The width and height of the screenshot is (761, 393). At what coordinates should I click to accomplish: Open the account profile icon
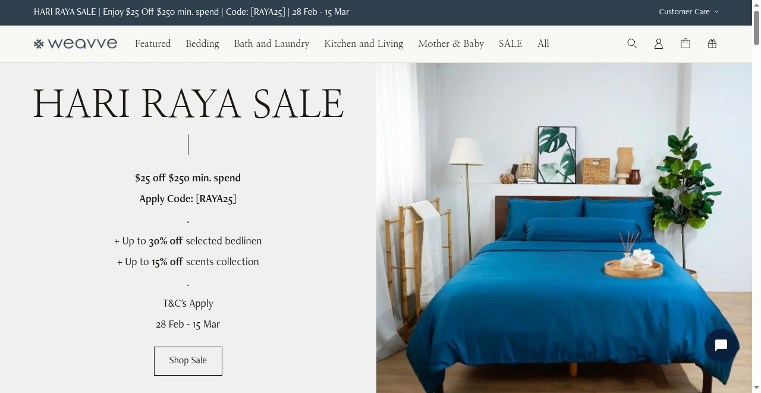[659, 43]
